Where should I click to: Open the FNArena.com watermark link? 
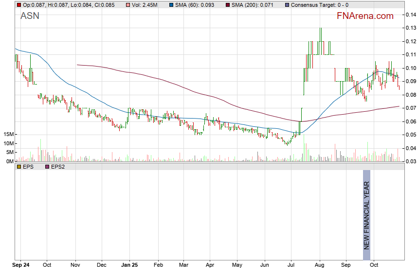[x=365, y=16]
